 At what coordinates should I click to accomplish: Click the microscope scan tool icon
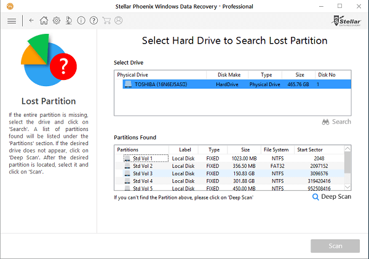coord(69,20)
